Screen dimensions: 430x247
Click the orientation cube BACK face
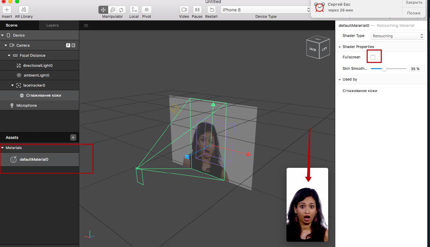click(313, 49)
